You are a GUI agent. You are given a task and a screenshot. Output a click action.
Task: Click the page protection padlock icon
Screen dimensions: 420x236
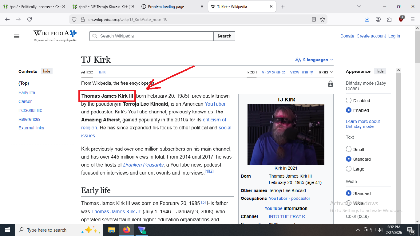331,84
